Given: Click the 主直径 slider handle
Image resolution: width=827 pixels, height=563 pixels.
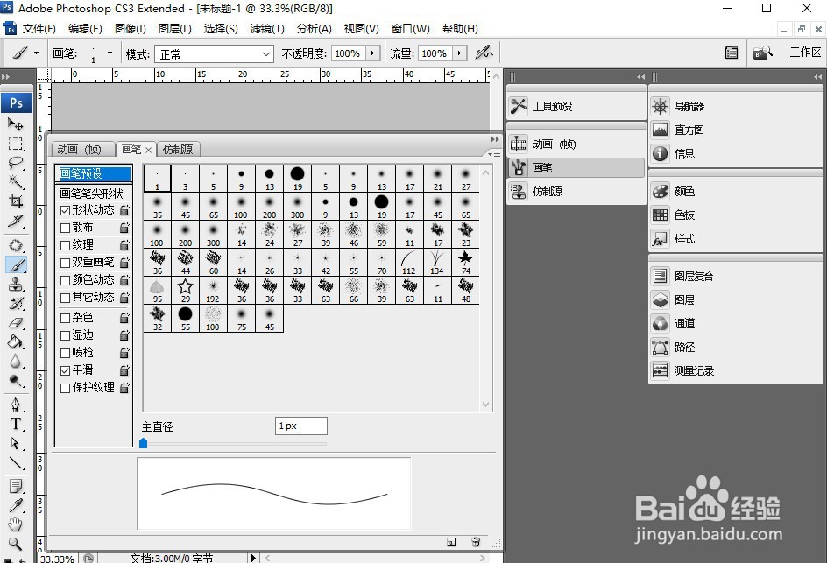Looking at the screenshot, I should pyautogui.click(x=143, y=443).
